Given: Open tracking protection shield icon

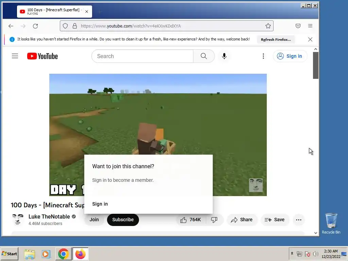Looking at the screenshot, I should (x=65, y=26).
